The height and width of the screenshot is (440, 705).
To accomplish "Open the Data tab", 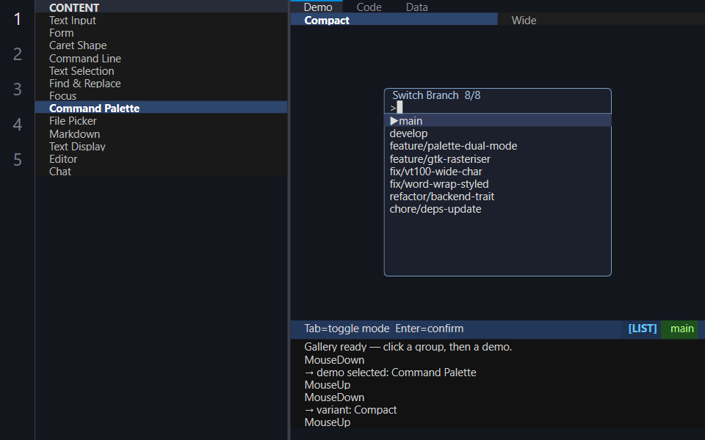I will (417, 7).
